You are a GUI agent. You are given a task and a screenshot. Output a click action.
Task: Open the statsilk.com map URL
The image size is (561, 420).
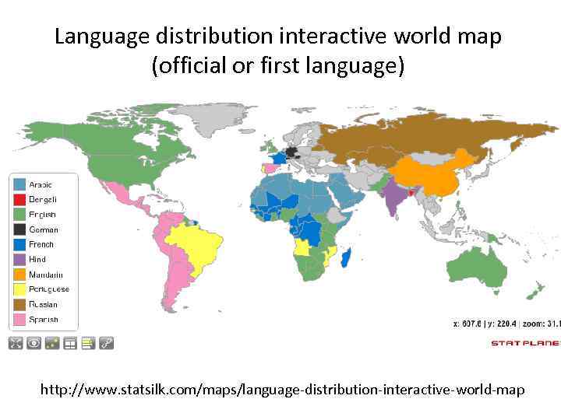(x=282, y=390)
